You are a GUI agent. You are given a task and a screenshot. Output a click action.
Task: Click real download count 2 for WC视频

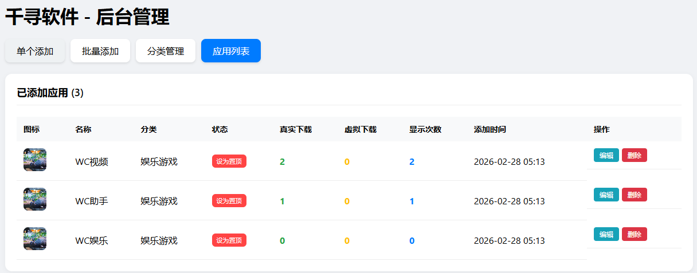[282, 161]
